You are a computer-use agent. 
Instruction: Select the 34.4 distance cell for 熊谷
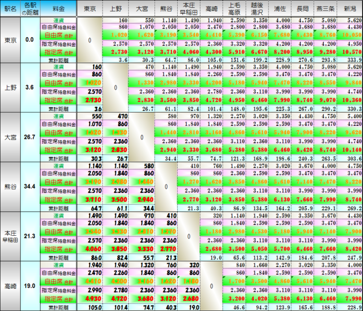[x=29, y=187]
